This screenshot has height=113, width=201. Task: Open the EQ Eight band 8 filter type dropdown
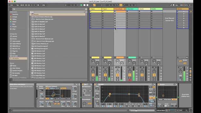(x=145, y=104)
